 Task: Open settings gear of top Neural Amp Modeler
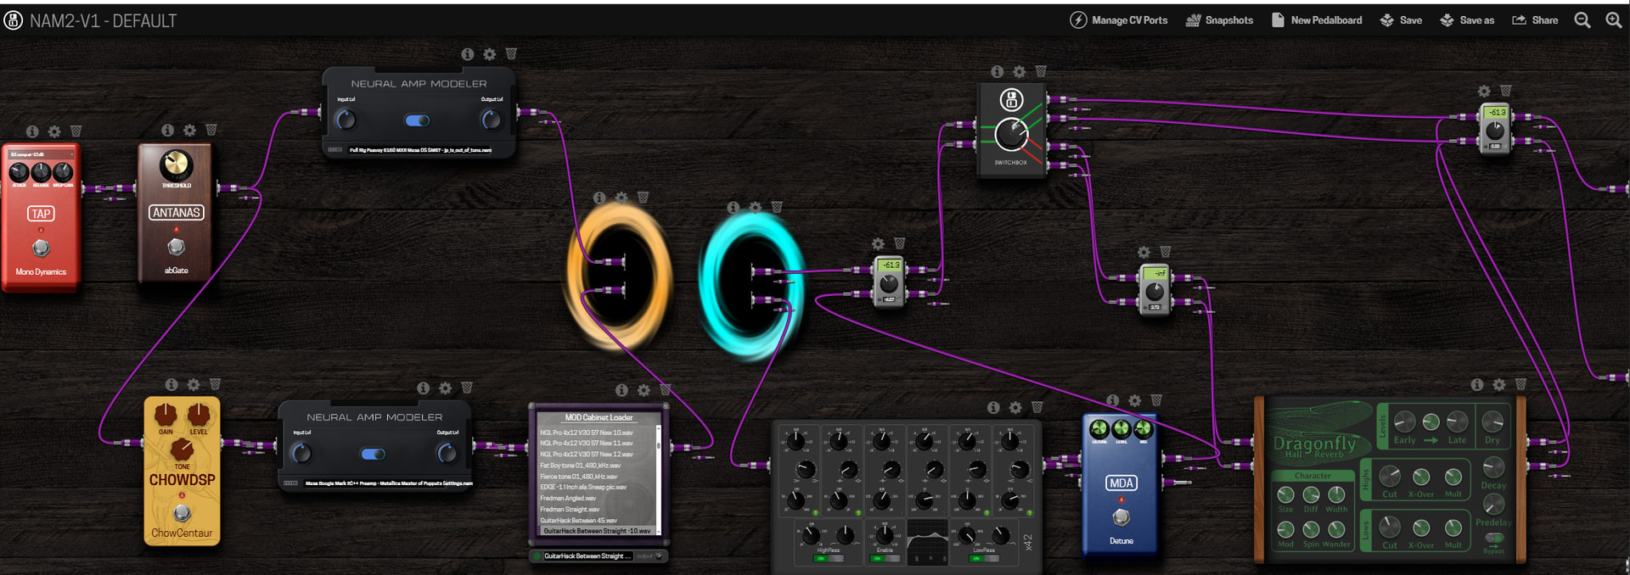pos(490,53)
